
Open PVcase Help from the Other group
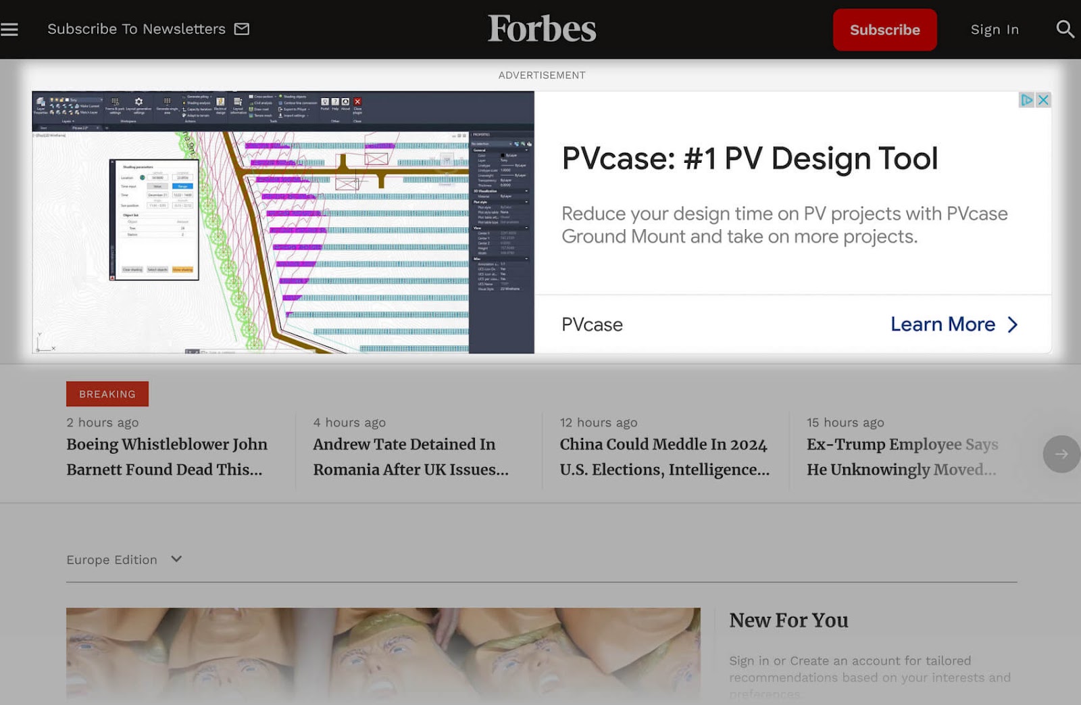click(x=335, y=101)
